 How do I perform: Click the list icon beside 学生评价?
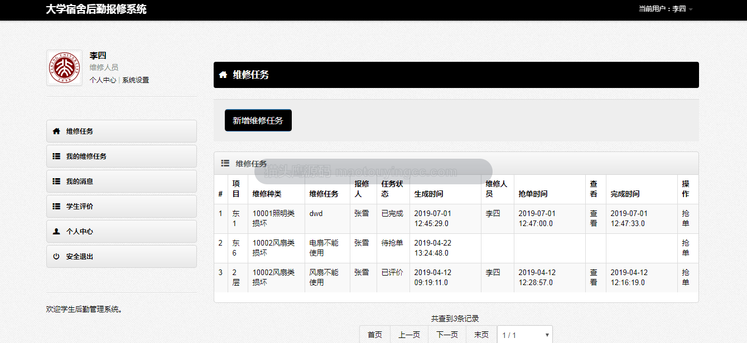(56, 207)
